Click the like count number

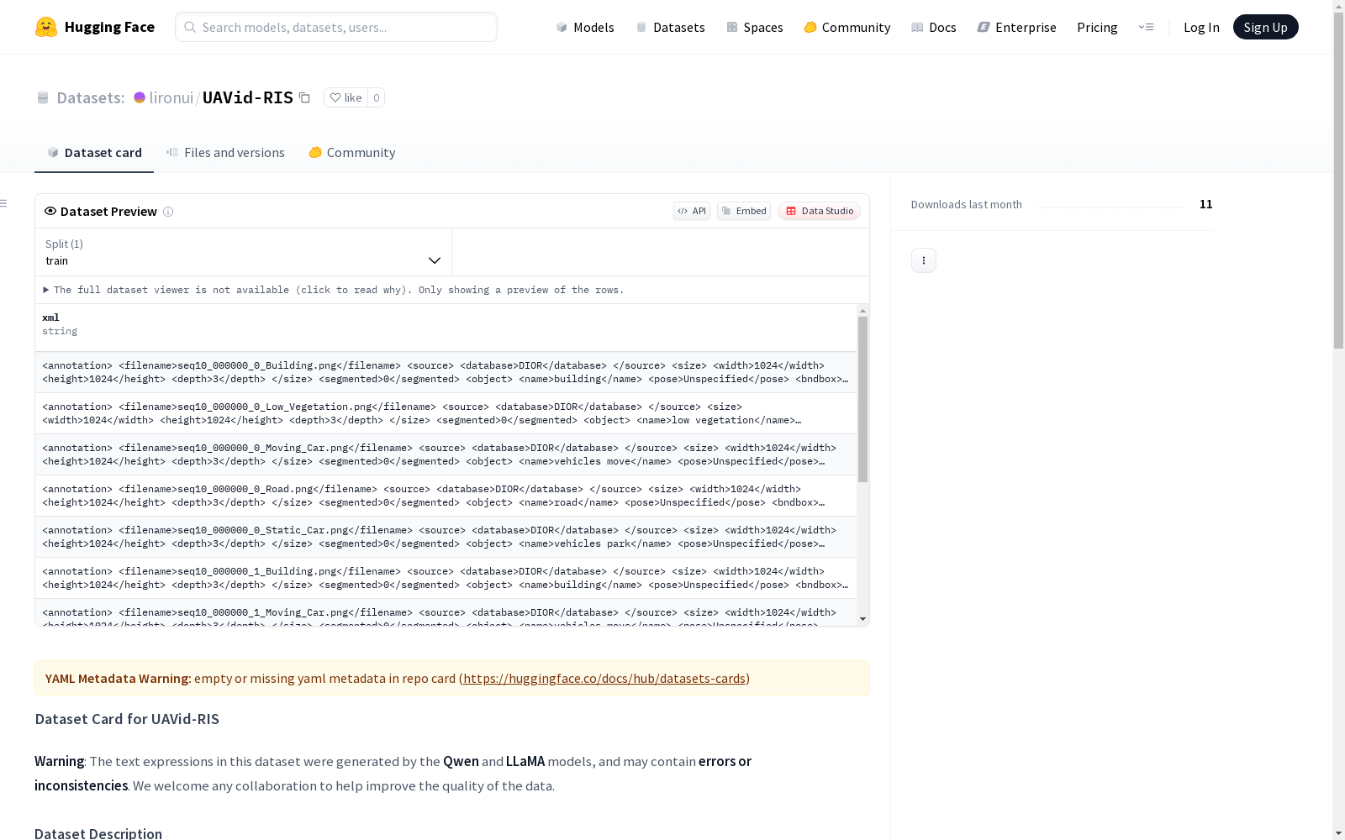(x=377, y=97)
